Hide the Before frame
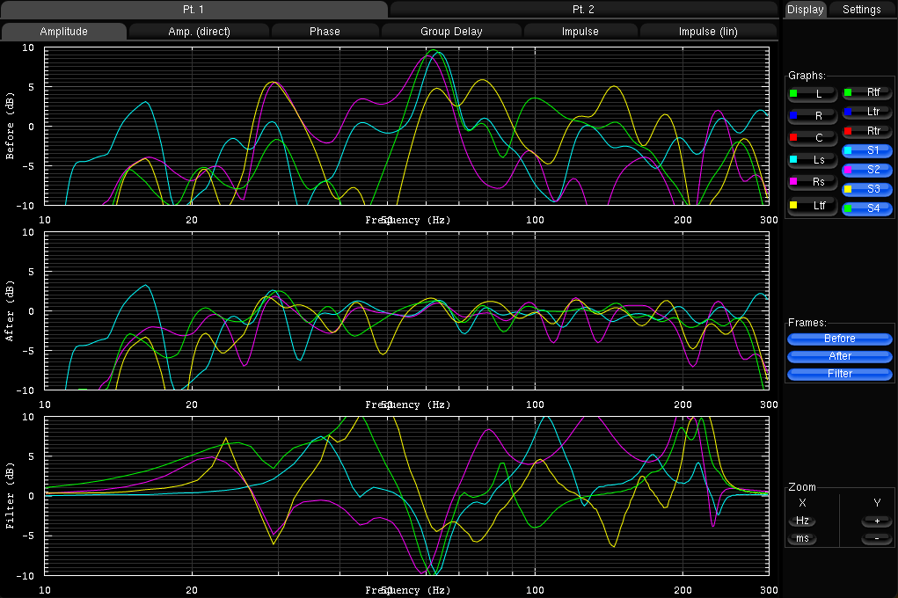This screenshot has height=598, width=898. [x=840, y=339]
